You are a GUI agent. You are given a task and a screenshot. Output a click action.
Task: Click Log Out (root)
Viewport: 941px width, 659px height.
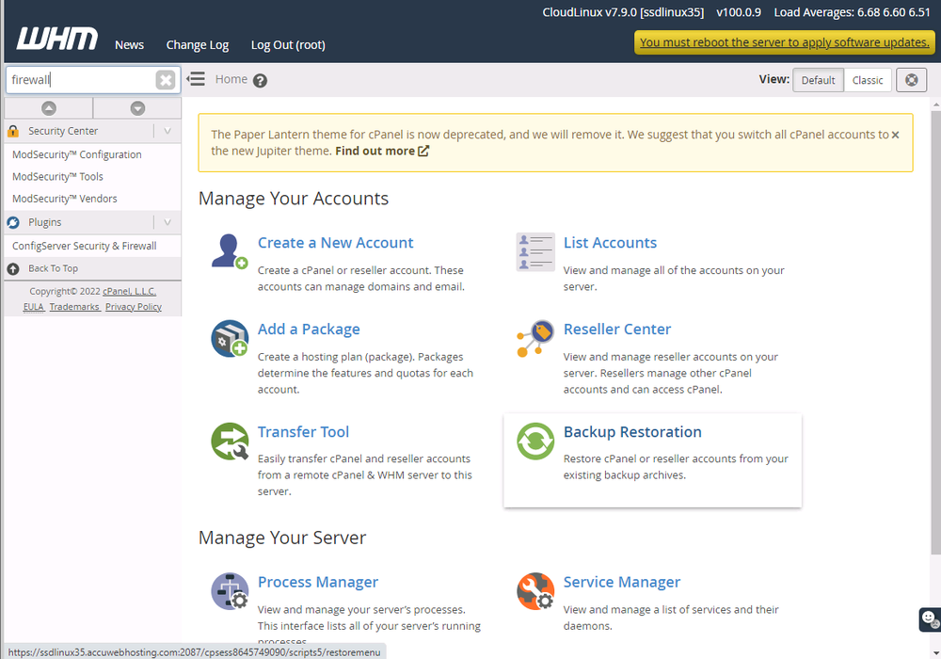(x=288, y=45)
